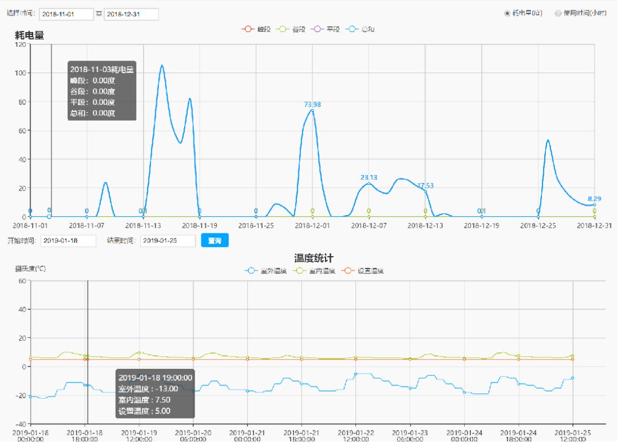Open end date picker showing 2018-12-31
Screen dimensions: 618x442
pos(131,14)
